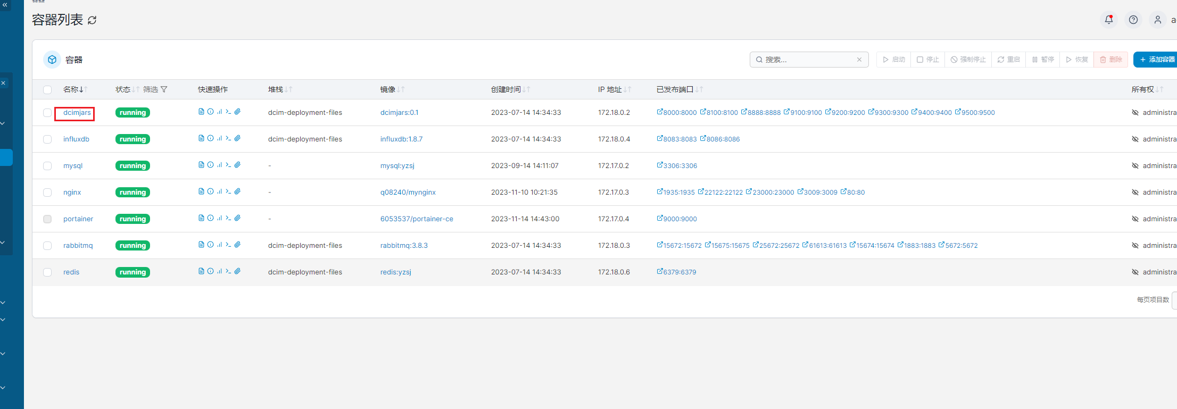Open the help question mark icon
Viewport: 1177px width, 409px height.
[x=1133, y=20]
